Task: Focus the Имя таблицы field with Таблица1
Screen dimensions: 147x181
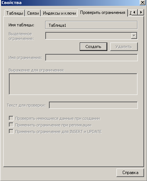Action: point(92,25)
